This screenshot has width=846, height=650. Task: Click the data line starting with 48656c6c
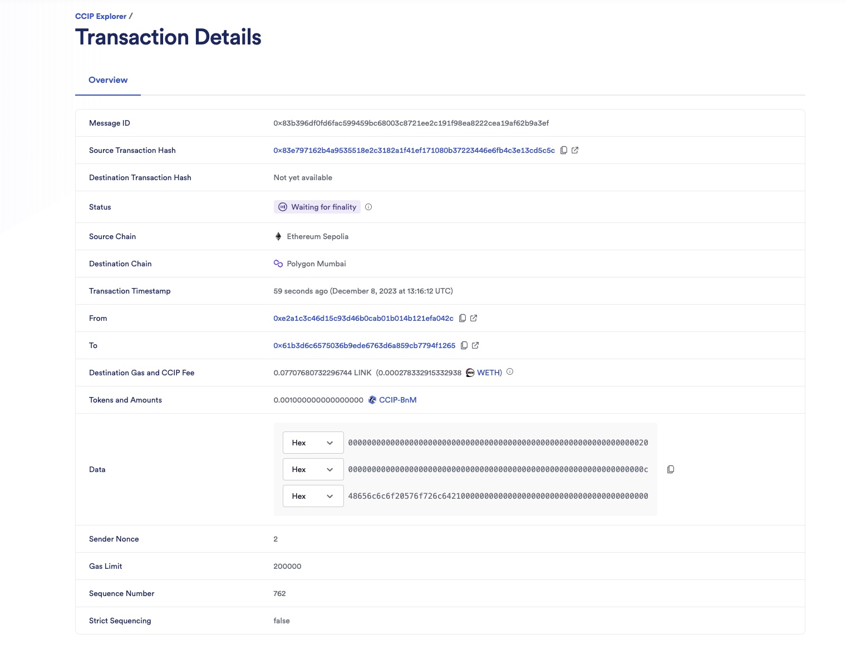click(498, 496)
